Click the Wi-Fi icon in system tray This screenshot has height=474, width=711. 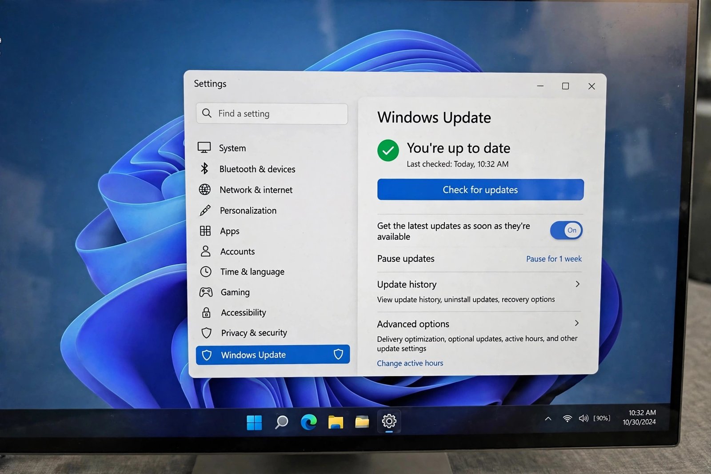[x=567, y=418]
